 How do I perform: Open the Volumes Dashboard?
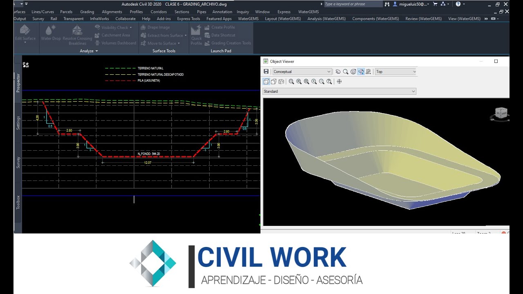(x=115, y=43)
